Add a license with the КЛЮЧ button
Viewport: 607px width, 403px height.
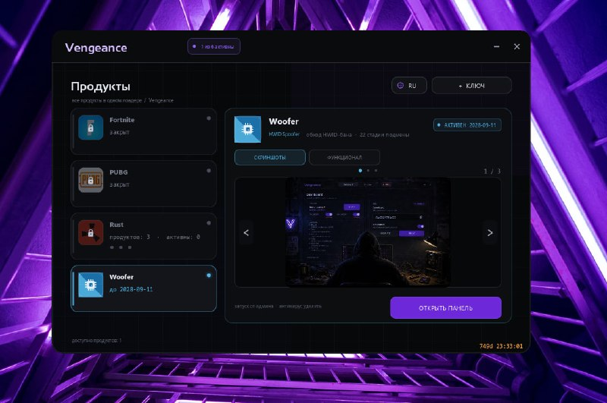tap(471, 86)
